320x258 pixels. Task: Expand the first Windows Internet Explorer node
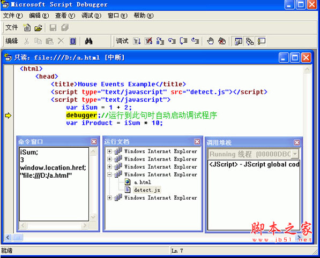109,151
